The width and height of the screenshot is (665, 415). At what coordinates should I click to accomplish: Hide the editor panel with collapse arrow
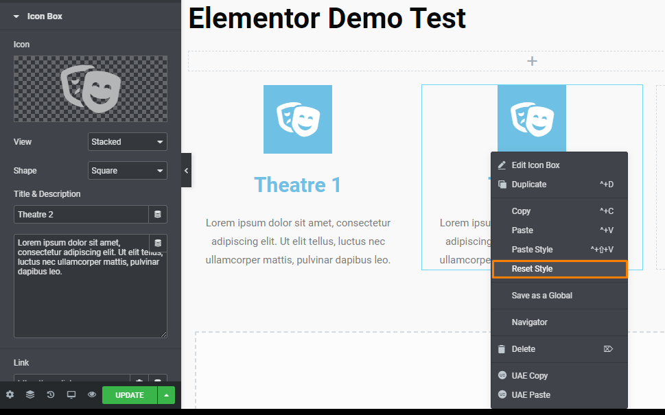186,170
